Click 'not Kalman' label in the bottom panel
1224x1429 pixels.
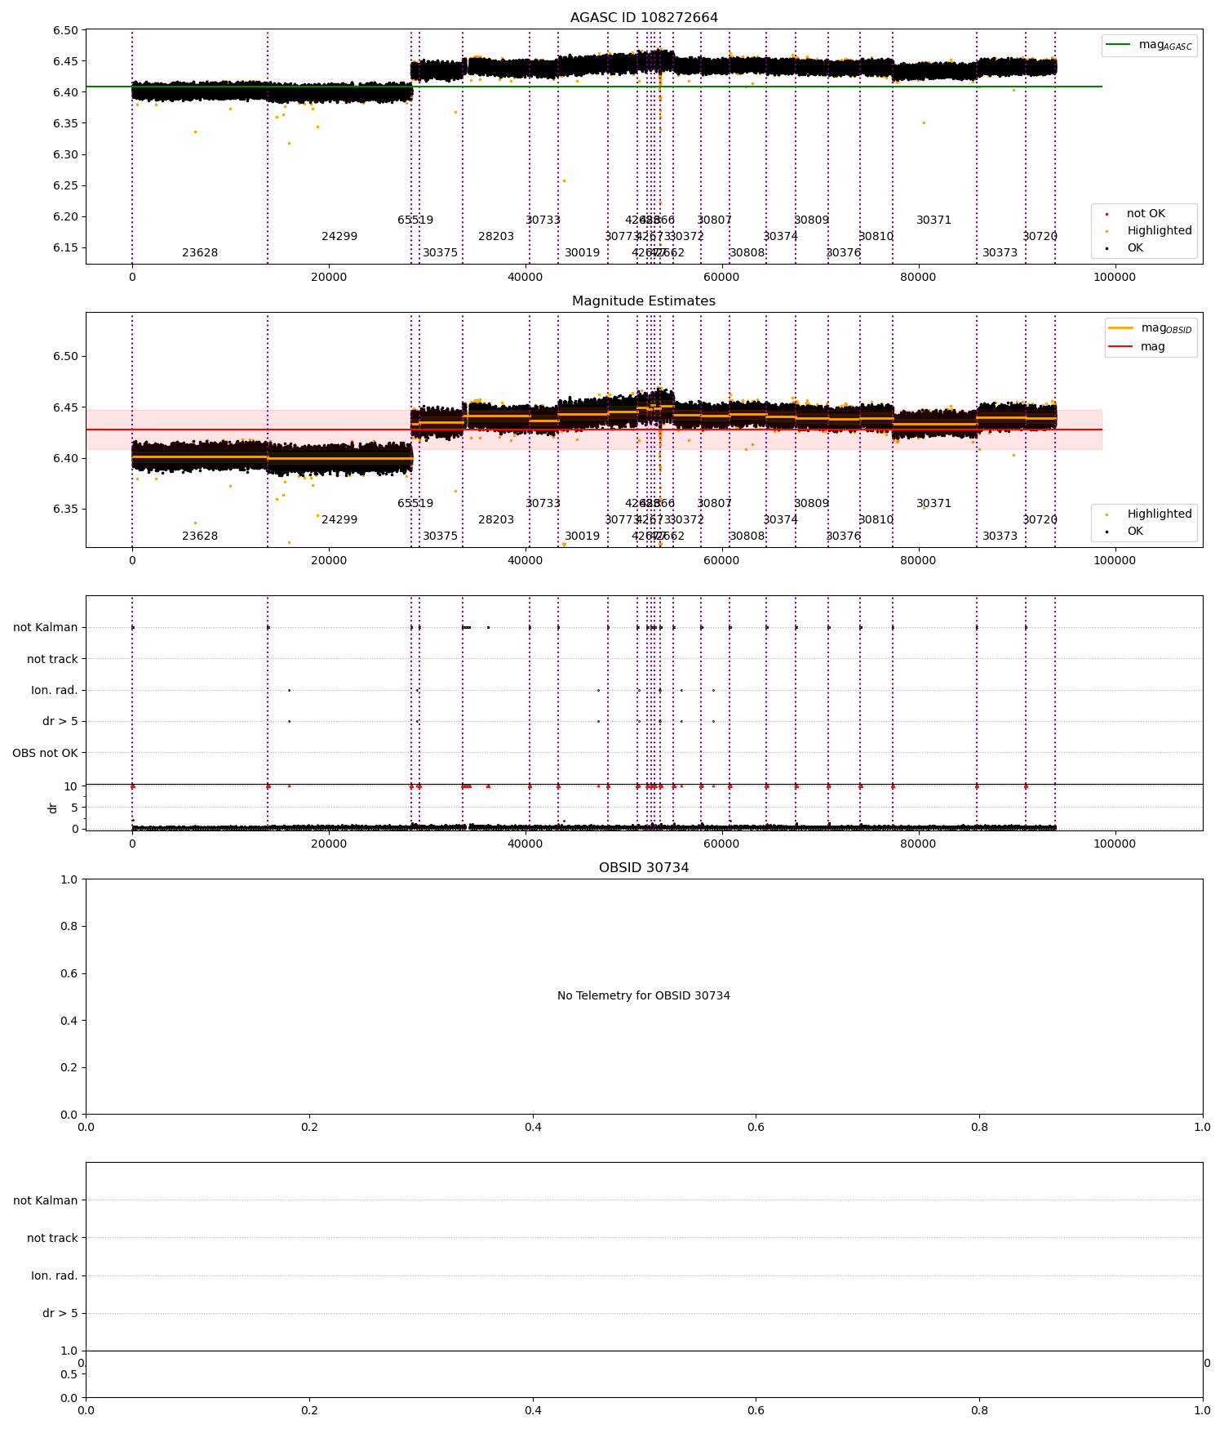[46, 1200]
